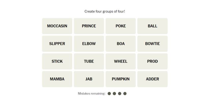Select the SLIPPER word tile
This screenshot has width=210, height=105.
click(x=57, y=44)
